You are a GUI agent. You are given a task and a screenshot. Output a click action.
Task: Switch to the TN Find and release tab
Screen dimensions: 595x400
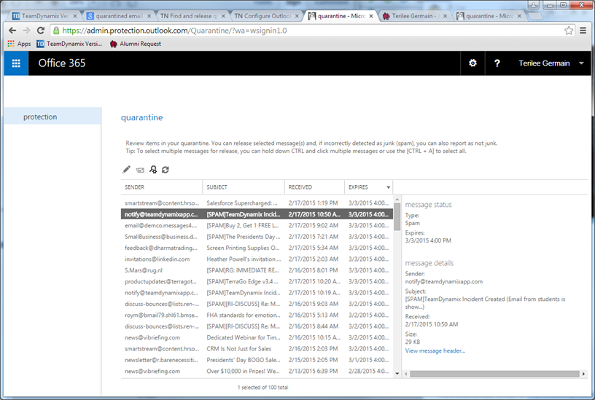[x=192, y=16]
